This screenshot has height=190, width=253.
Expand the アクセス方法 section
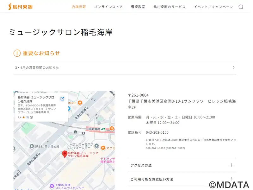[x=182, y=165]
